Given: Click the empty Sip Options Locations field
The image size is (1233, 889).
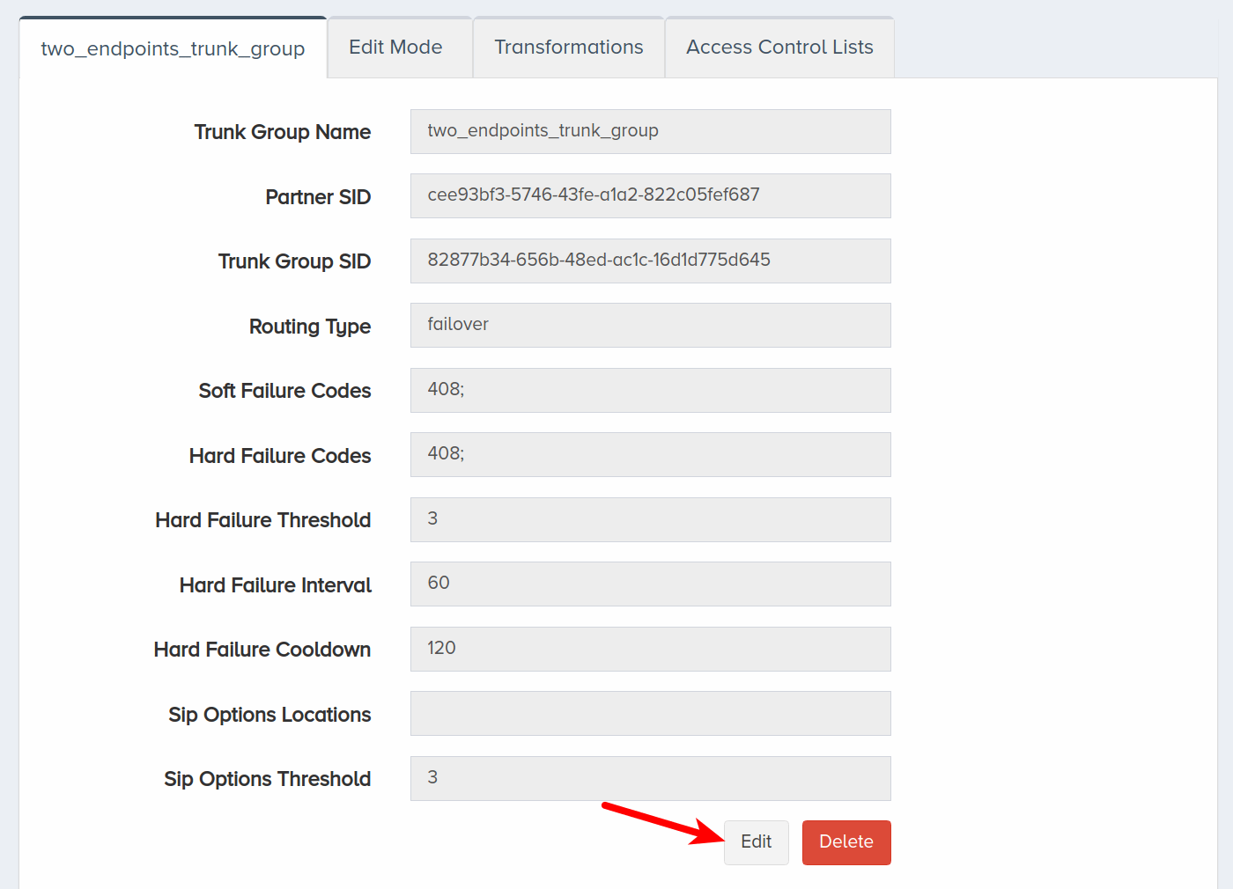Looking at the screenshot, I should (650, 713).
